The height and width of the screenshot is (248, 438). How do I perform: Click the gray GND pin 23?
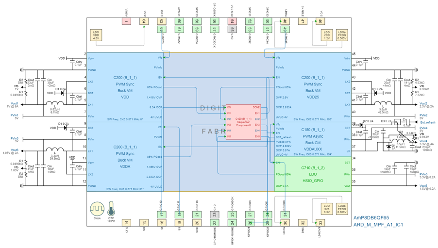(x=215, y=214)
